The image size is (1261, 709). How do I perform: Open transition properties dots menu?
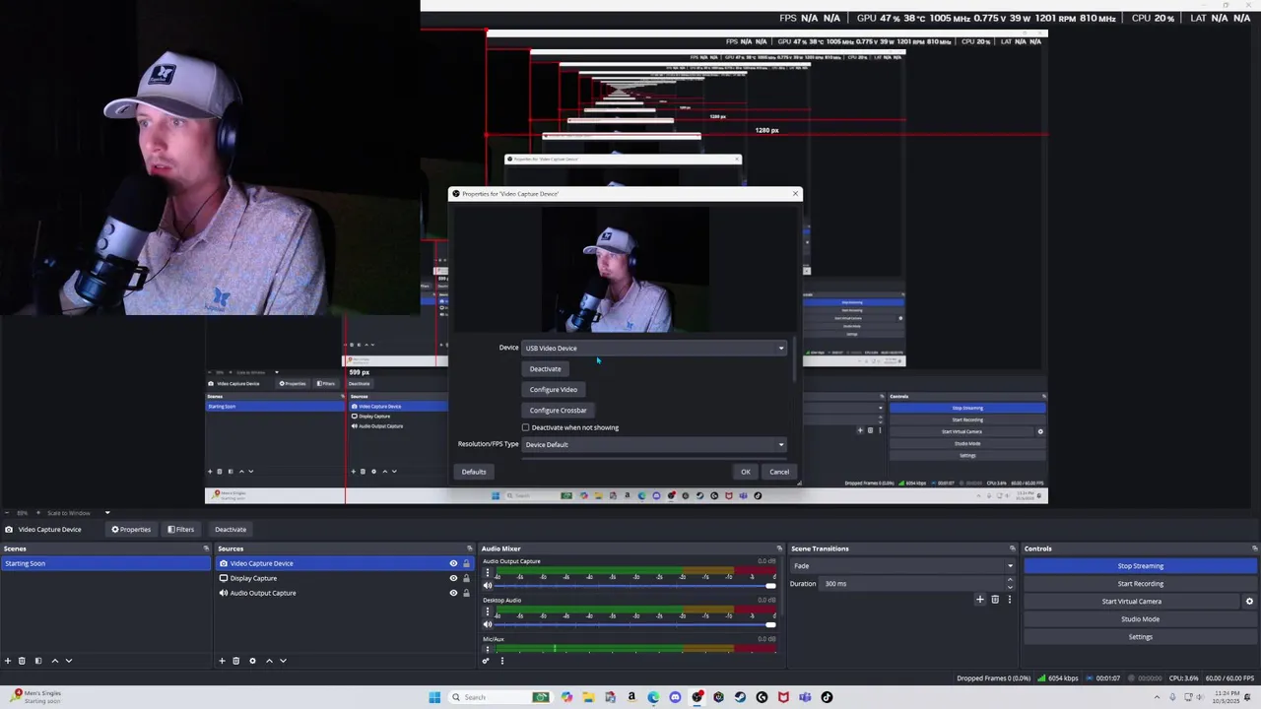pos(1009,599)
